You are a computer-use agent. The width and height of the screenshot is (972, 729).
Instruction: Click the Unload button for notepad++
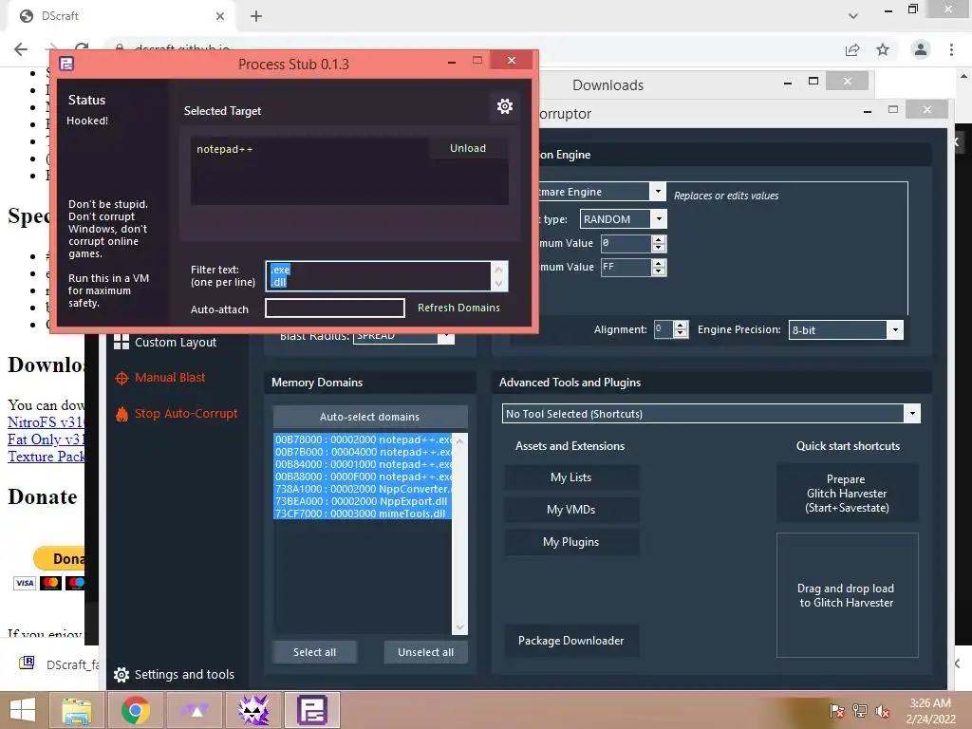pyautogui.click(x=468, y=148)
